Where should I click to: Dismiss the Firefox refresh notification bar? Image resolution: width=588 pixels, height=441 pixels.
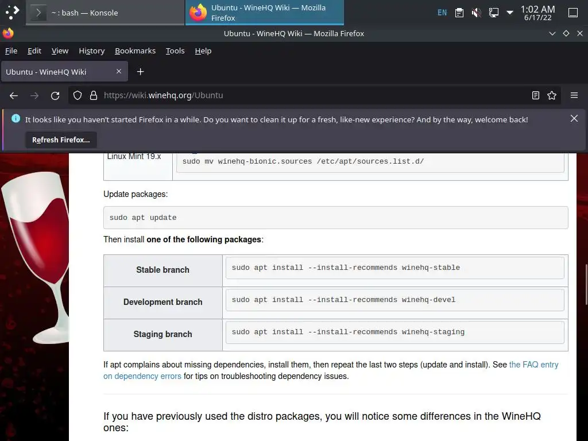coord(574,118)
